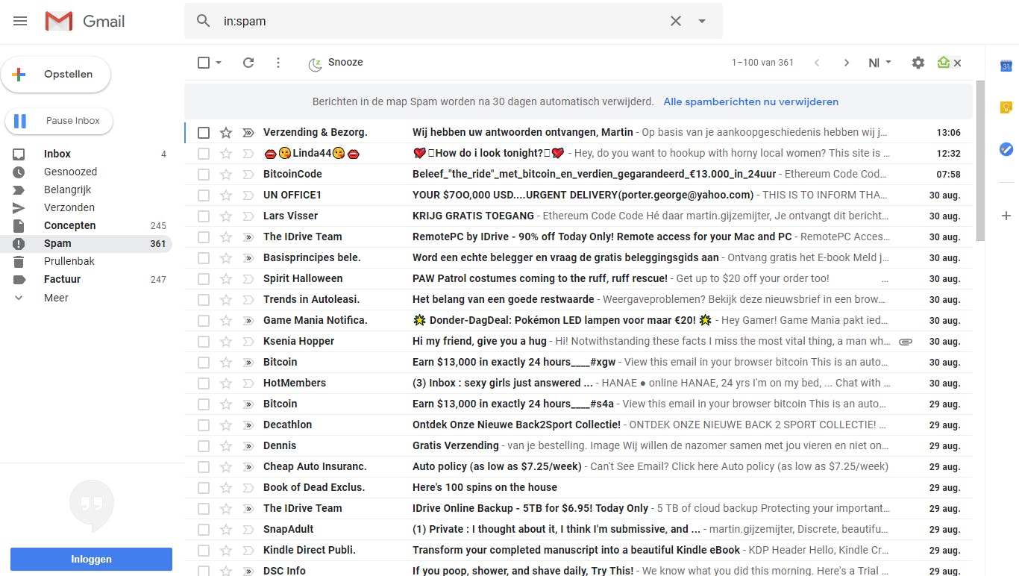This screenshot has height=576, width=1019.
Task: Open Gmail settings gear
Action: [x=918, y=63]
